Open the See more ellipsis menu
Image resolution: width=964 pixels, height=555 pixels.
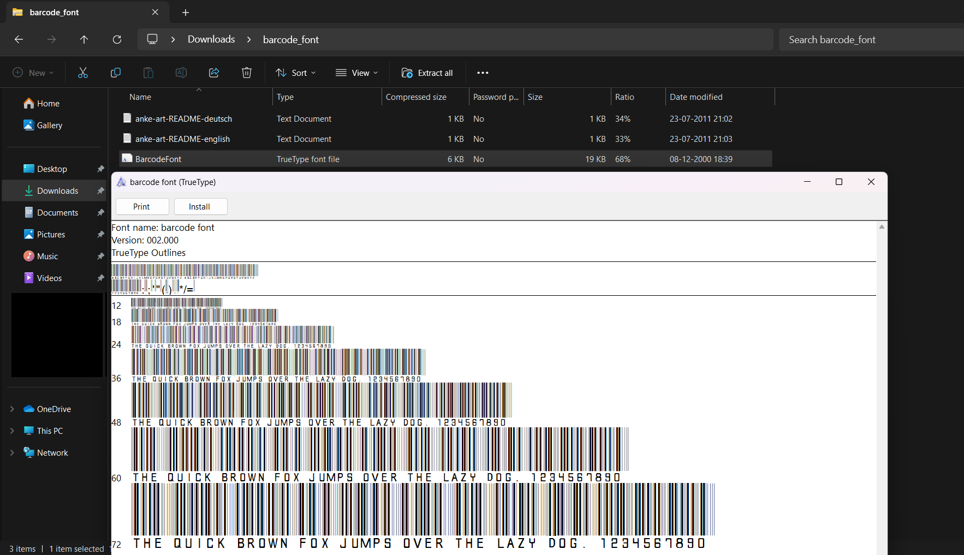coord(483,73)
